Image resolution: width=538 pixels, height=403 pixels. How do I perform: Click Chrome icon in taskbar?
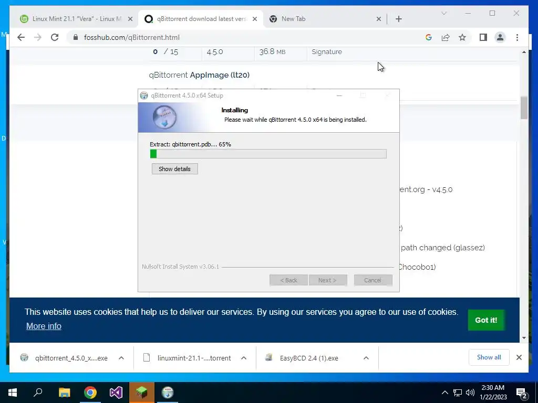point(90,393)
